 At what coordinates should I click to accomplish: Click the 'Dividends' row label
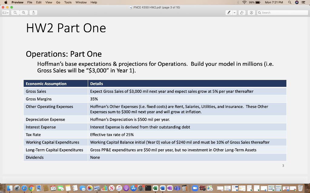pyautogui.click(x=35, y=157)
